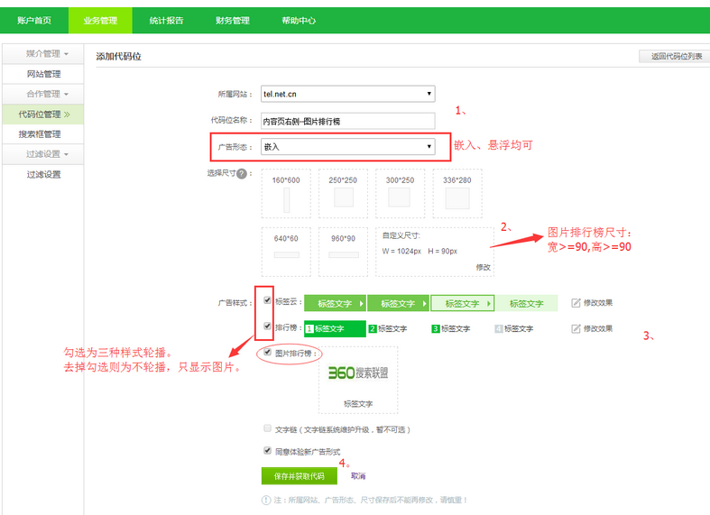Choose the 336*280 size box
Viewport: 710px width, 515px height.
pyautogui.click(x=456, y=194)
